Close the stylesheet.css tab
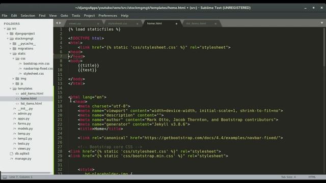This screenshot has width=326, height=183. pyautogui.click(x=137, y=24)
